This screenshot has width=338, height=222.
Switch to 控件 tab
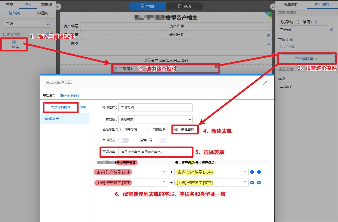click(28, 5)
